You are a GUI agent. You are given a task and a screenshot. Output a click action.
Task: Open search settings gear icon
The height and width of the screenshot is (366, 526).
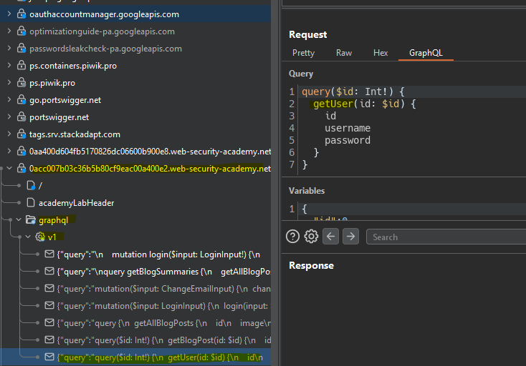click(311, 237)
